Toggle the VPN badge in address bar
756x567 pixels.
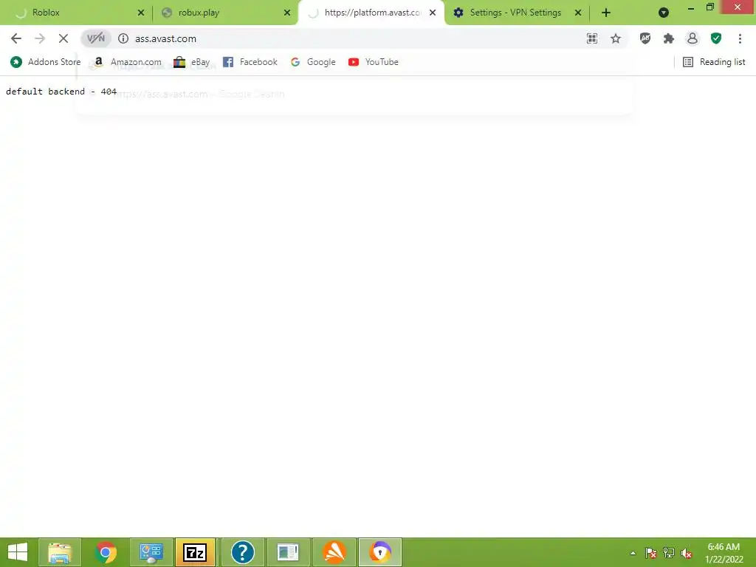(96, 38)
